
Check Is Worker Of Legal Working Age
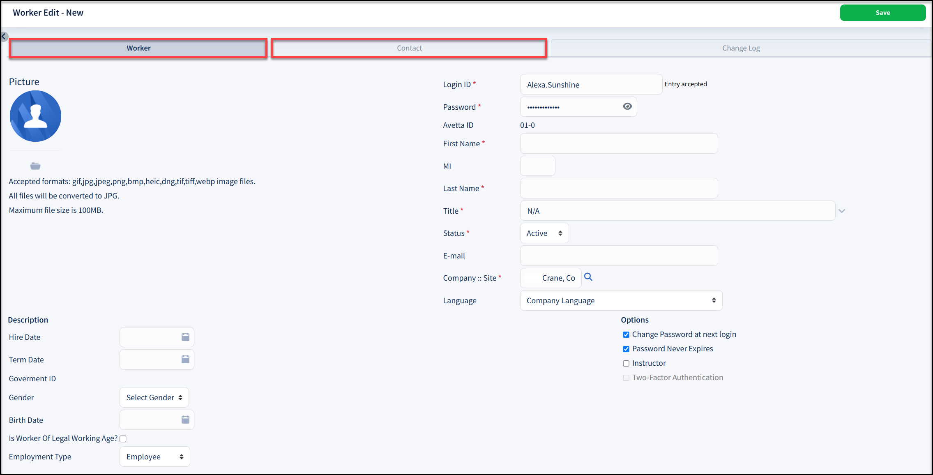click(123, 438)
